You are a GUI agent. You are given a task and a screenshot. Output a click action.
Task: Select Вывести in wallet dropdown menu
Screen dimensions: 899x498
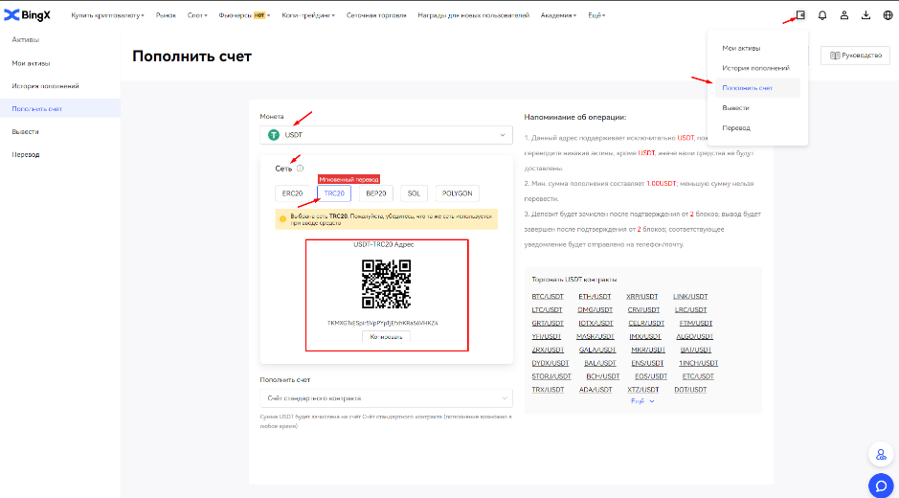(757, 108)
